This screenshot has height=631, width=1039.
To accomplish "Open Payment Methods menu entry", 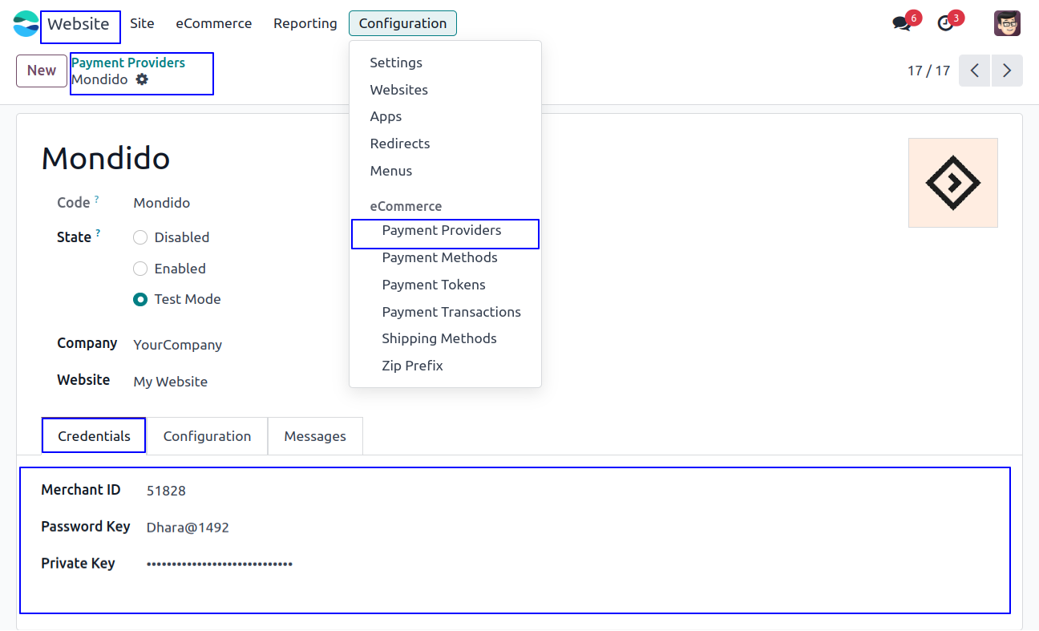I will click(439, 257).
